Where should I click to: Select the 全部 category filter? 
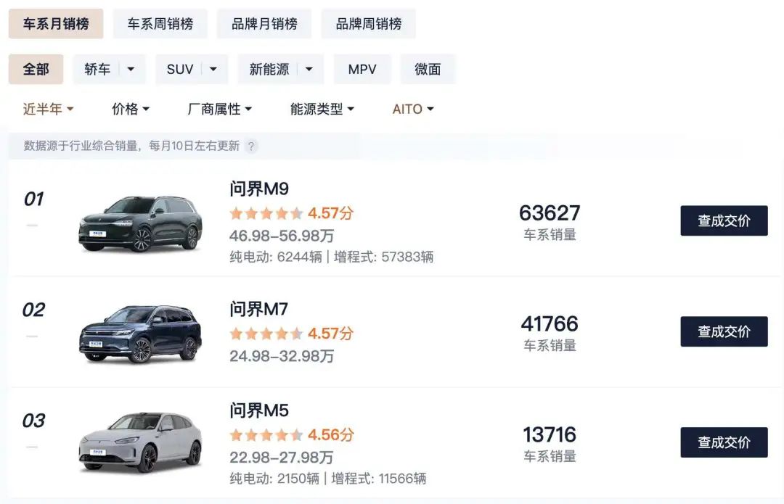click(36, 70)
